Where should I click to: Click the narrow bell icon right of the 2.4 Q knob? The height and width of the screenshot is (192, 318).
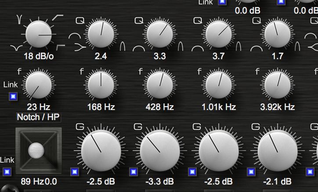(123, 46)
